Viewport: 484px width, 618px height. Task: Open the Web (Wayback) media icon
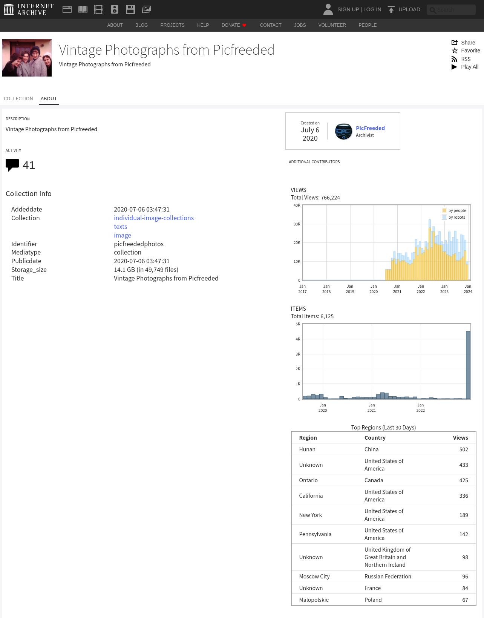[x=67, y=9]
